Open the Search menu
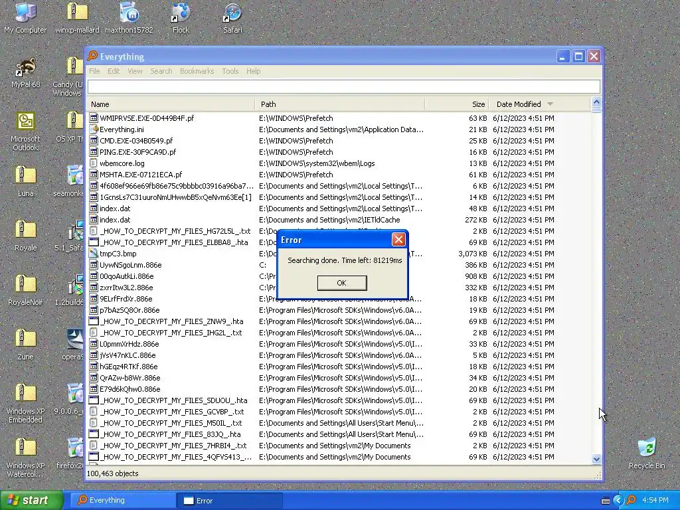 [x=161, y=71]
